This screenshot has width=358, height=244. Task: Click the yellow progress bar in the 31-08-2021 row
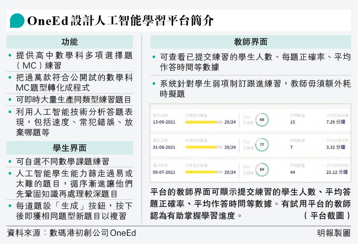[204, 147]
